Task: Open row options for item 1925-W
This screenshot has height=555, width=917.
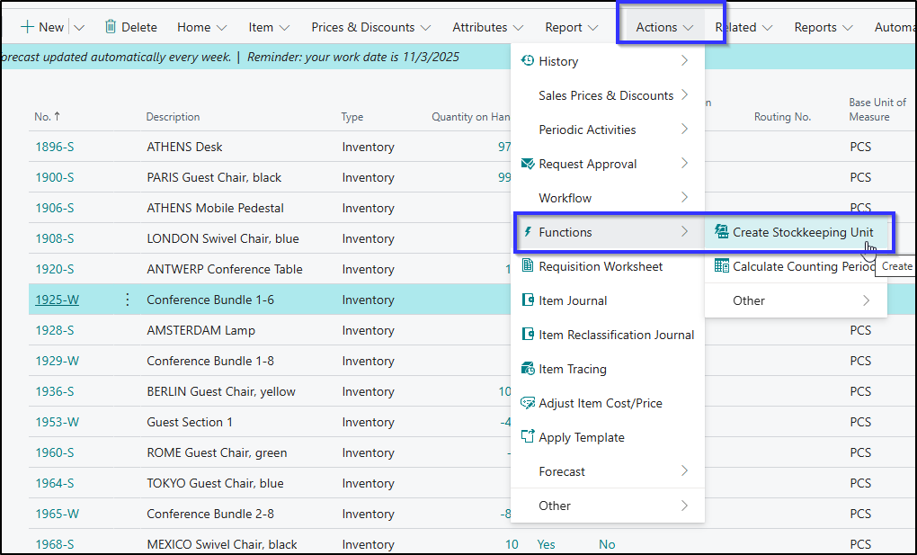Action: click(x=127, y=300)
